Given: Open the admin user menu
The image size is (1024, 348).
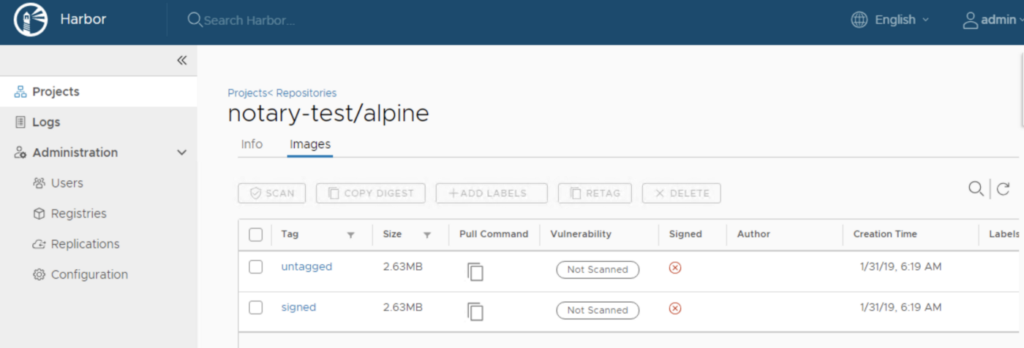Looking at the screenshot, I should click(x=993, y=20).
